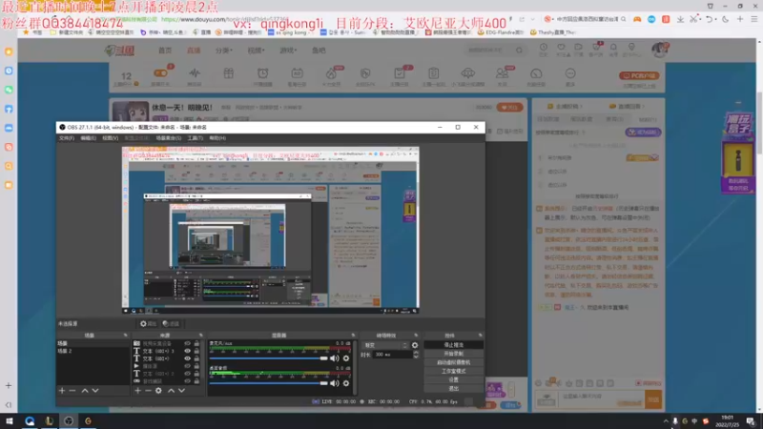This screenshot has width=763, height=429.
Task: Open the alarm clock icon in Douyu toolbar
Action: tap(263, 73)
